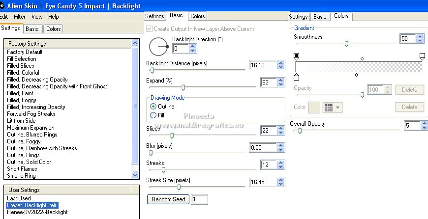The width and height of the screenshot is (428, 219).
Task: Open the Help menu
Action: [x=53, y=17]
